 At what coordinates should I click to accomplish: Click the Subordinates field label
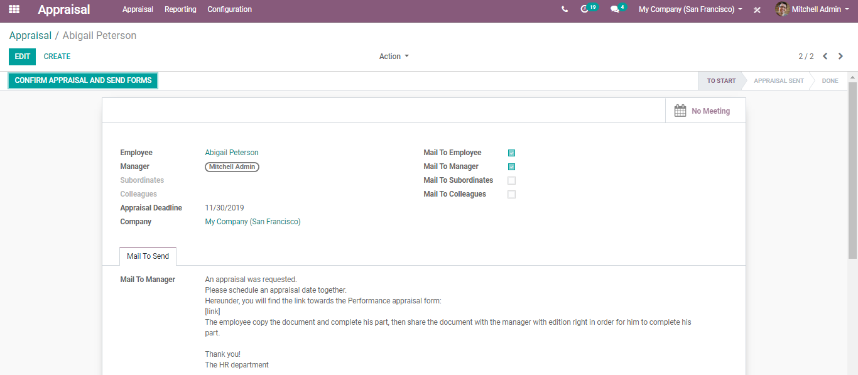(x=142, y=180)
